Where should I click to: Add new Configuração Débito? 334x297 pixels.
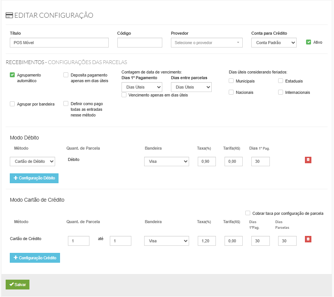tap(34, 178)
